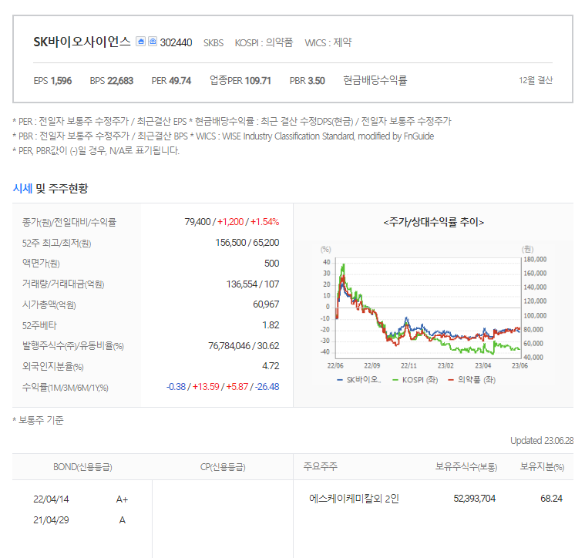
Task: Select stock code 302440
Action: 176,42
